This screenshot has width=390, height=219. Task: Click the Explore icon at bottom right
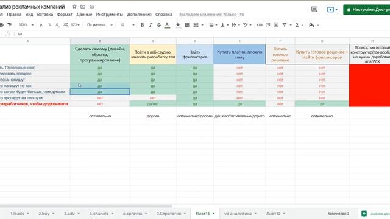[364, 214]
